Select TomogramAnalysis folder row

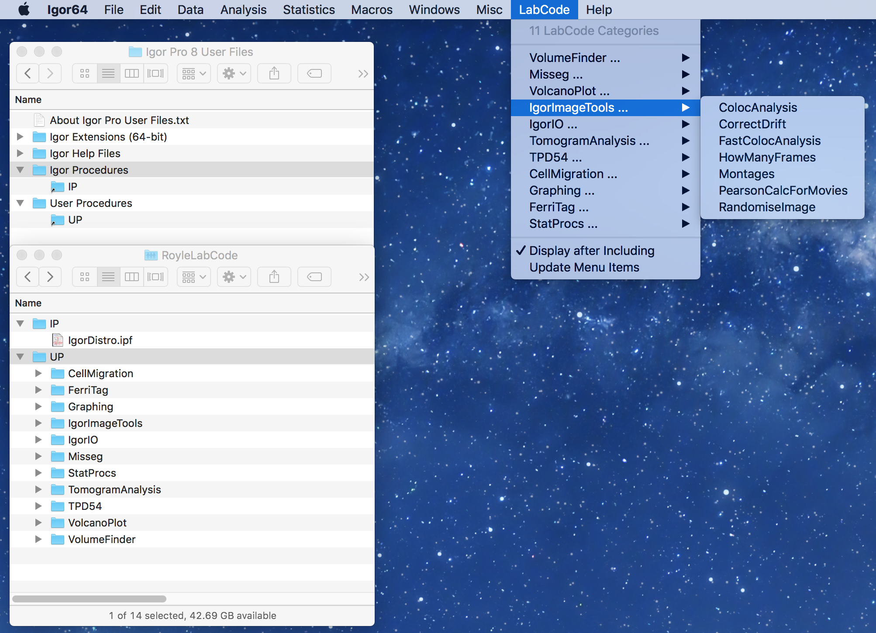pos(192,489)
